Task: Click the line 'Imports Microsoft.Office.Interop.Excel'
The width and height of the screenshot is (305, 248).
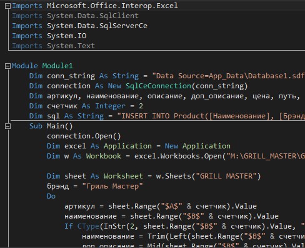Action: click(95, 6)
